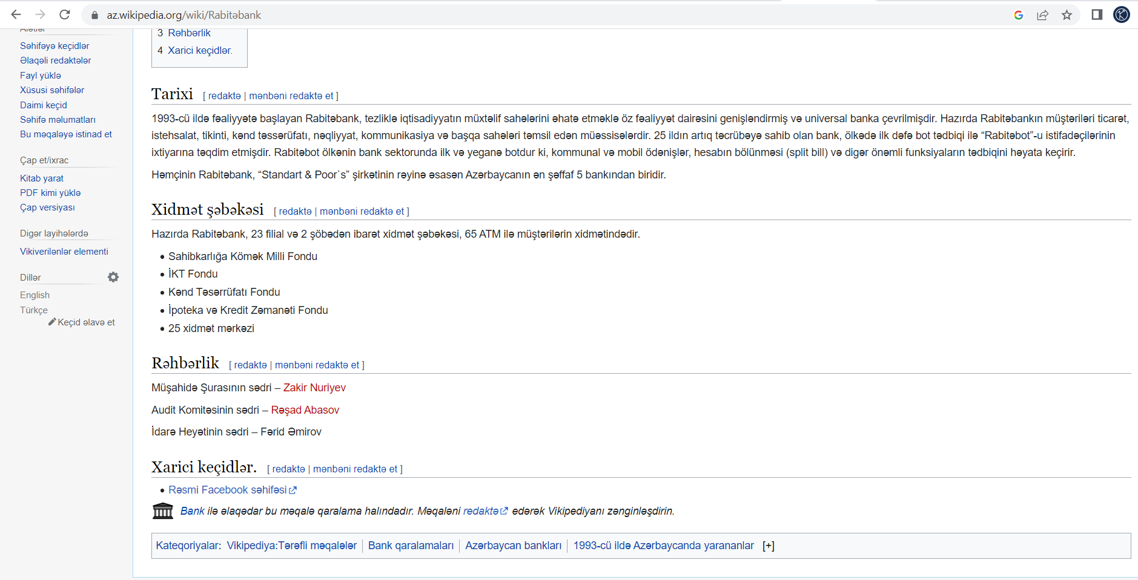Select list item Kənd Təsərrüfatı Fondu
The width and height of the screenshot is (1138, 580).
click(x=224, y=292)
